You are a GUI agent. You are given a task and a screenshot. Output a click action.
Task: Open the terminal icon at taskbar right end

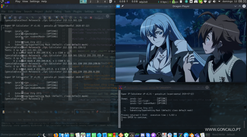[x=207, y=135]
